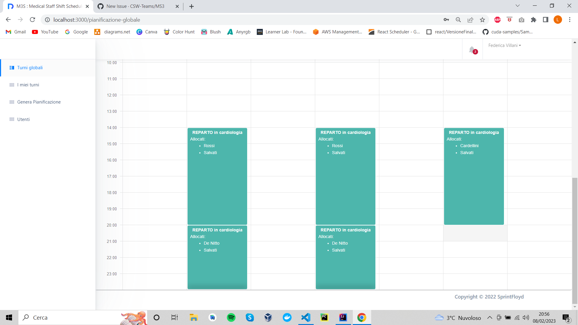The width and height of the screenshot is (578, 325).
Task: Open the 'Utenti' section
Action: click(23, 119)
